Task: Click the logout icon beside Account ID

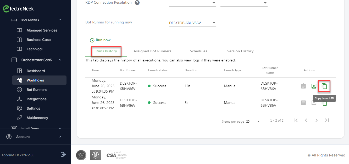Action: click(x=63, y=154)
